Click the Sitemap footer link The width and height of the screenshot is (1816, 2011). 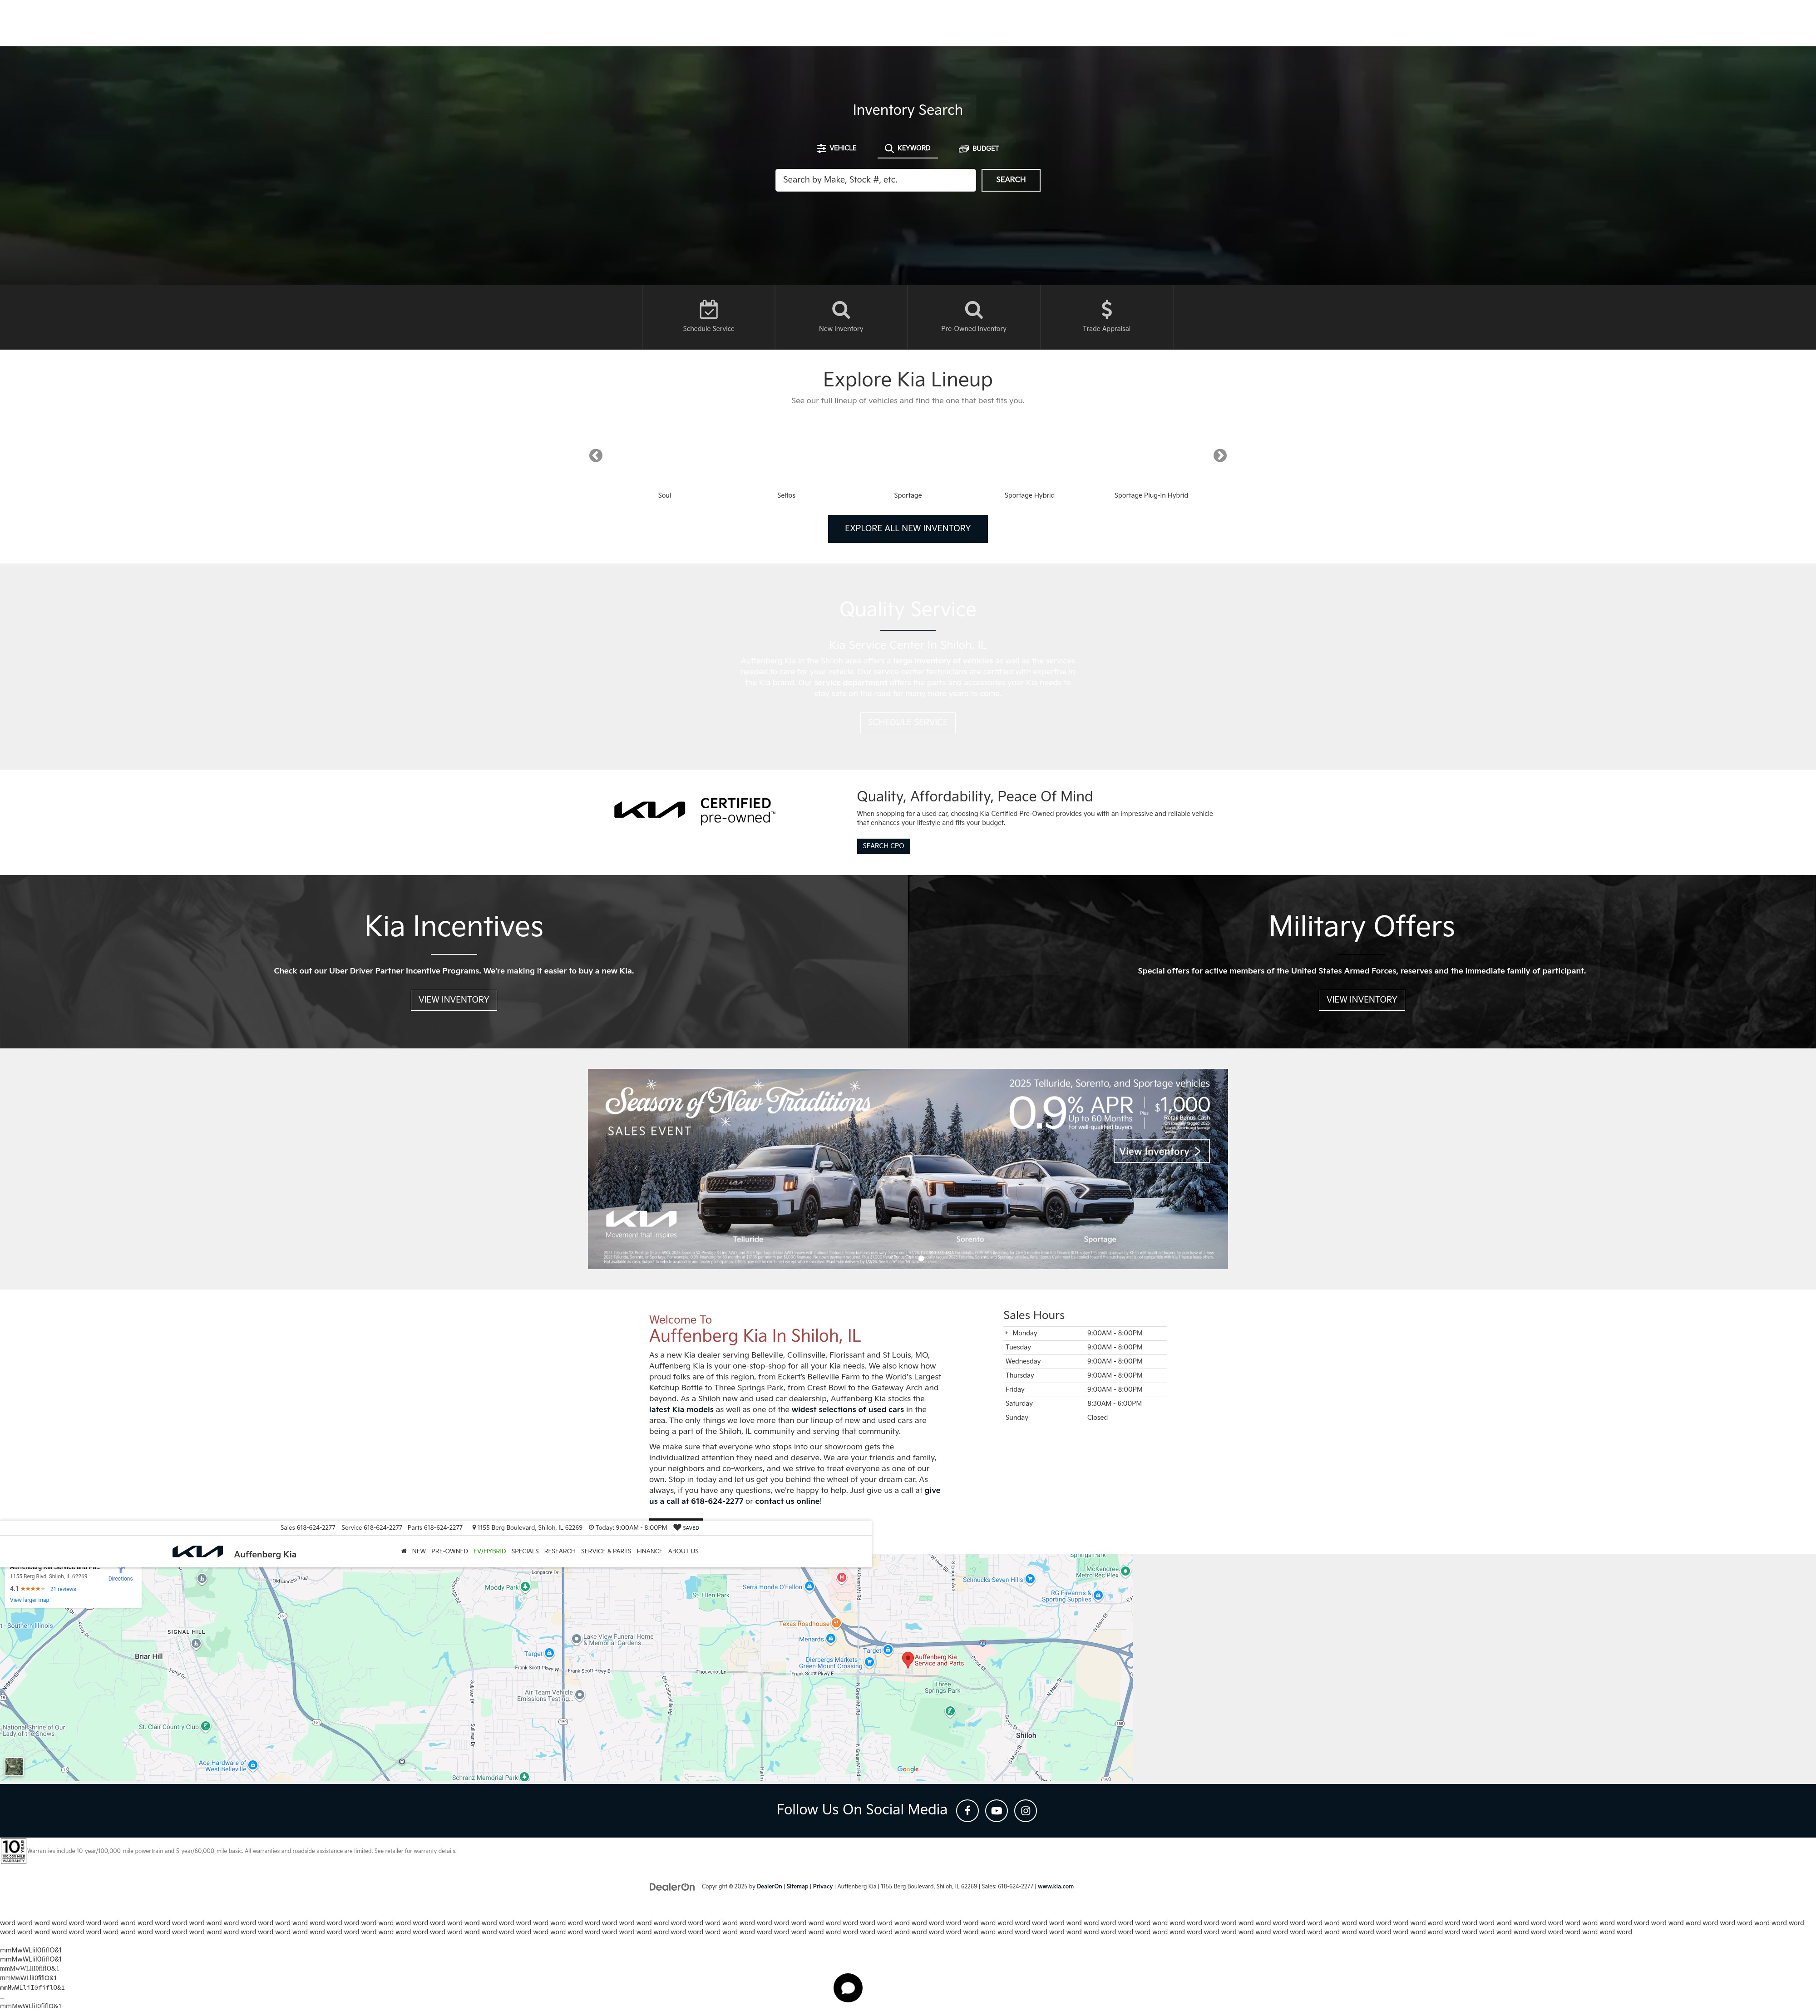797,1886
